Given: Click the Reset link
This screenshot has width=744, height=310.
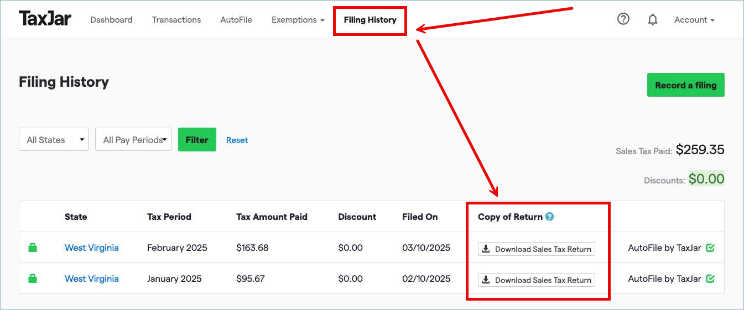Looking at the screenshot, I should [x=237, y=140].
